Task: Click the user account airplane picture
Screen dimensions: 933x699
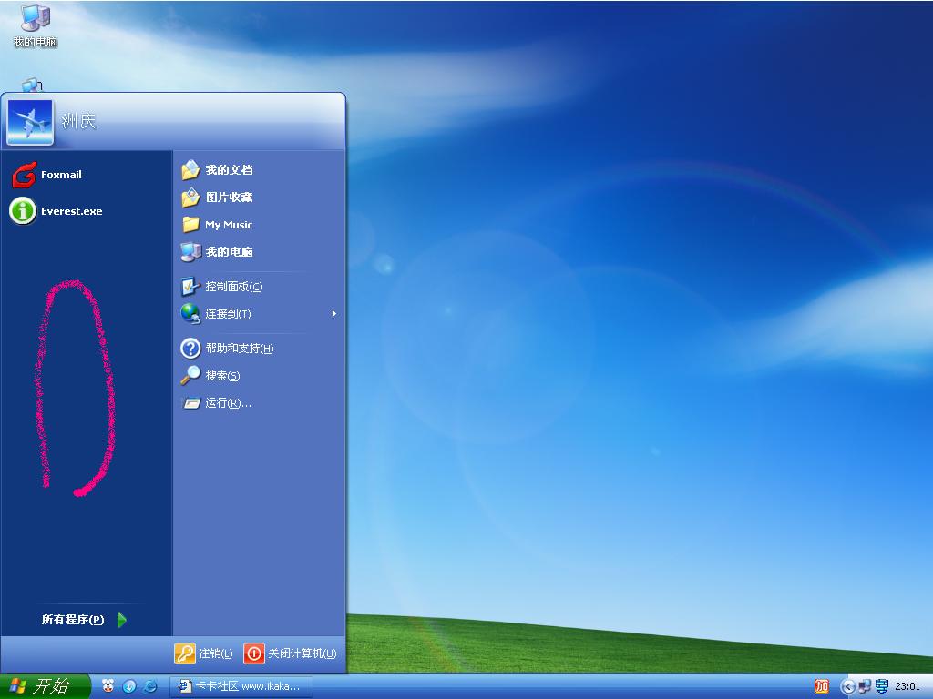Action: 30,123
